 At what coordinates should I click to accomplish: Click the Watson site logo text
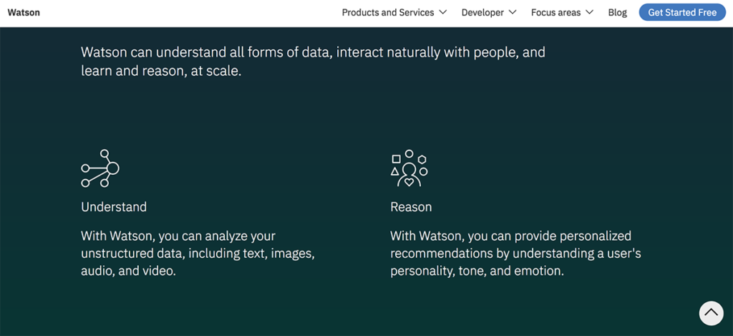pos(24,13)
